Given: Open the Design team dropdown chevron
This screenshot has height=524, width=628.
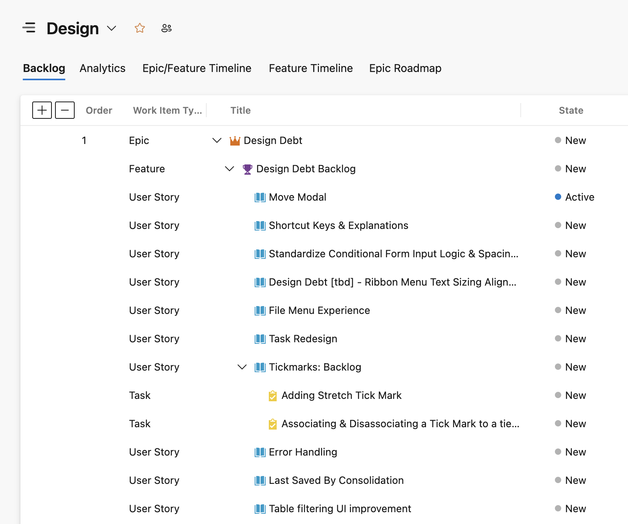Looking at the screenshot, I should tap(112, 28).
